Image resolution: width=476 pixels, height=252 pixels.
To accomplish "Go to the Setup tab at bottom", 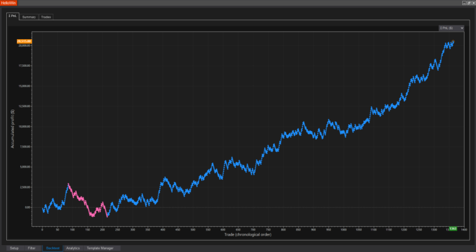I will pyautogui.click(x=14, y=248).
